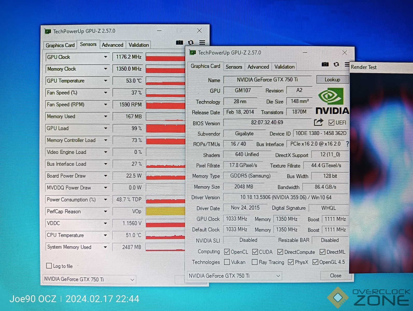
Task: Open GPU selector dropdown in Graphics Card window
Action: tap(234, 276)
